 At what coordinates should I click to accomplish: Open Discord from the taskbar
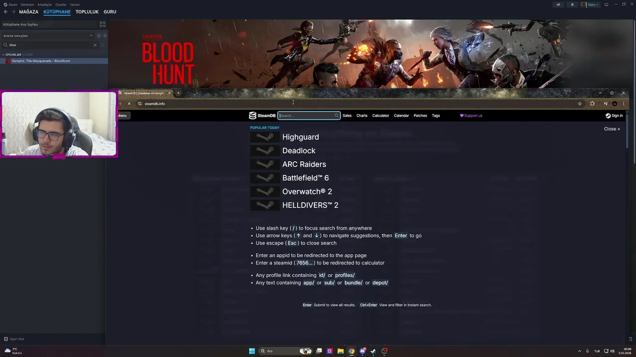[x=362, y=351]
